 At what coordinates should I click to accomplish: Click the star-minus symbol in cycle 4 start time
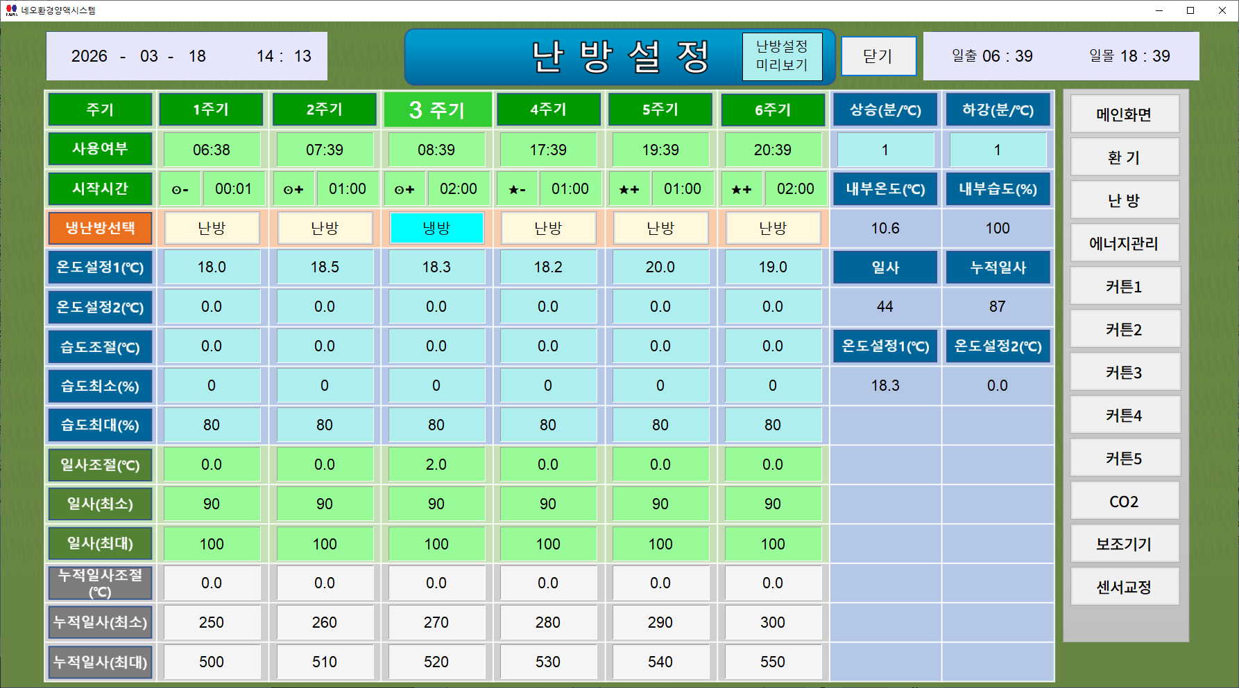[517, 189]
